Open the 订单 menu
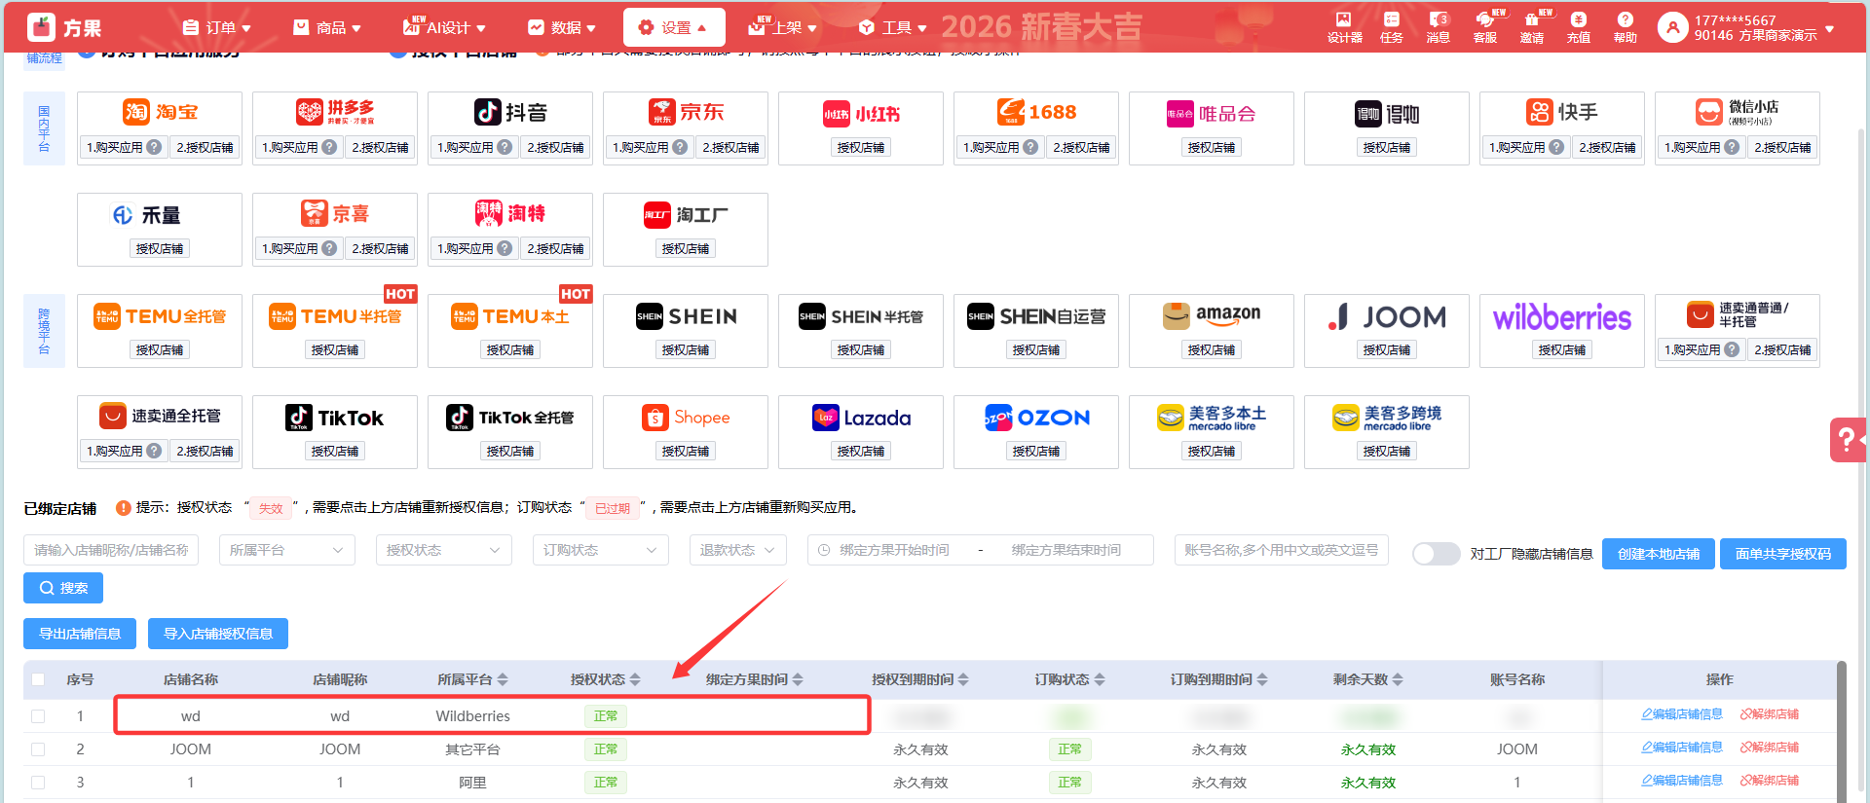This screenshot has height=803, width=1870. (216, 27)
